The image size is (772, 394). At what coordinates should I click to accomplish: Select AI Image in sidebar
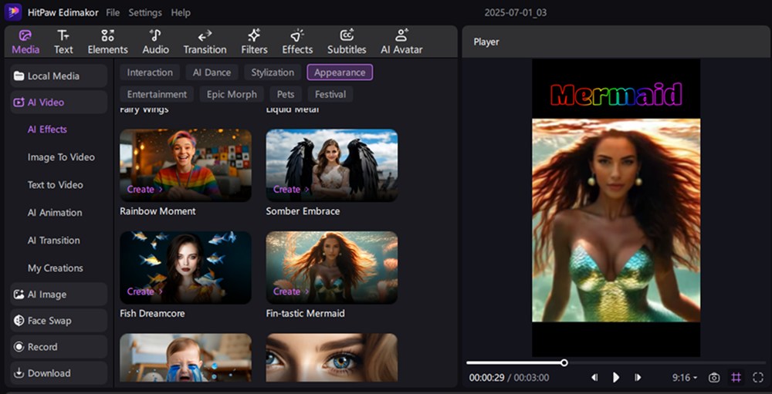(x=59, y=294)
